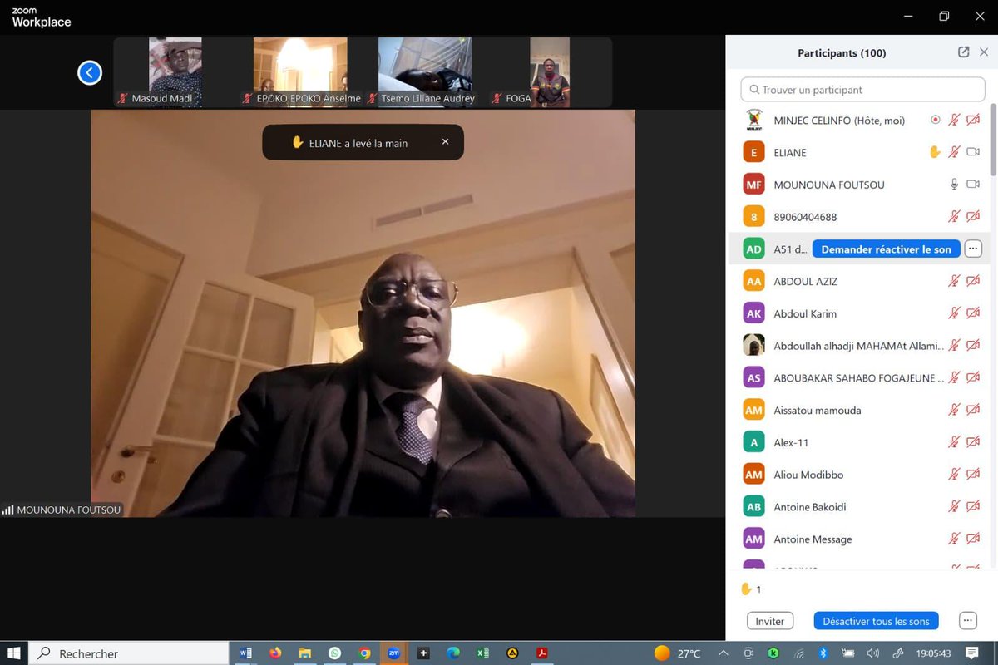Click the raised hands counter at panel bottom
The image size is (998, 665).
(749, 589)
